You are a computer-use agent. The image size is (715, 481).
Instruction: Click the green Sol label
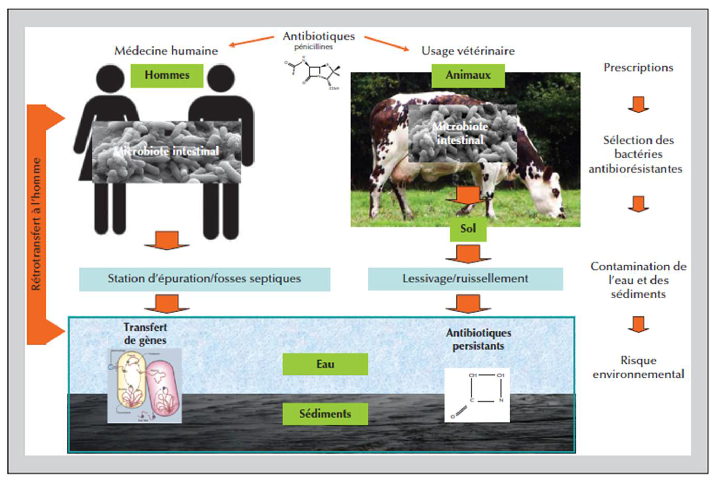coord(468,229)
